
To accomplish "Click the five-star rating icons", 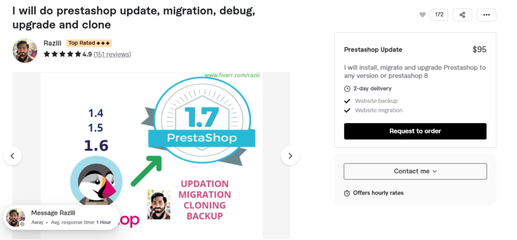I will pos(62,54).
